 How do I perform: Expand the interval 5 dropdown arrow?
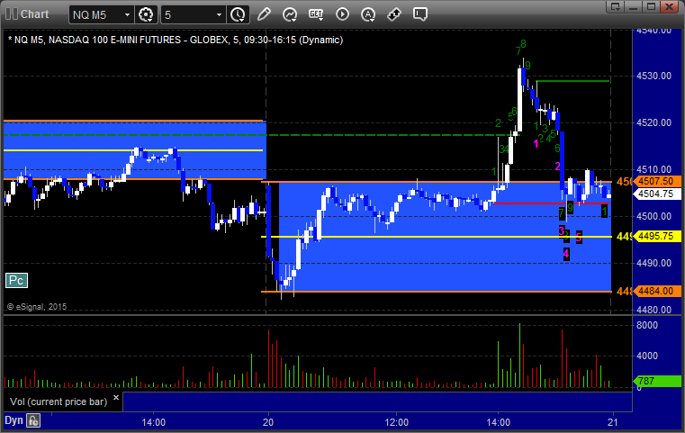220,15
